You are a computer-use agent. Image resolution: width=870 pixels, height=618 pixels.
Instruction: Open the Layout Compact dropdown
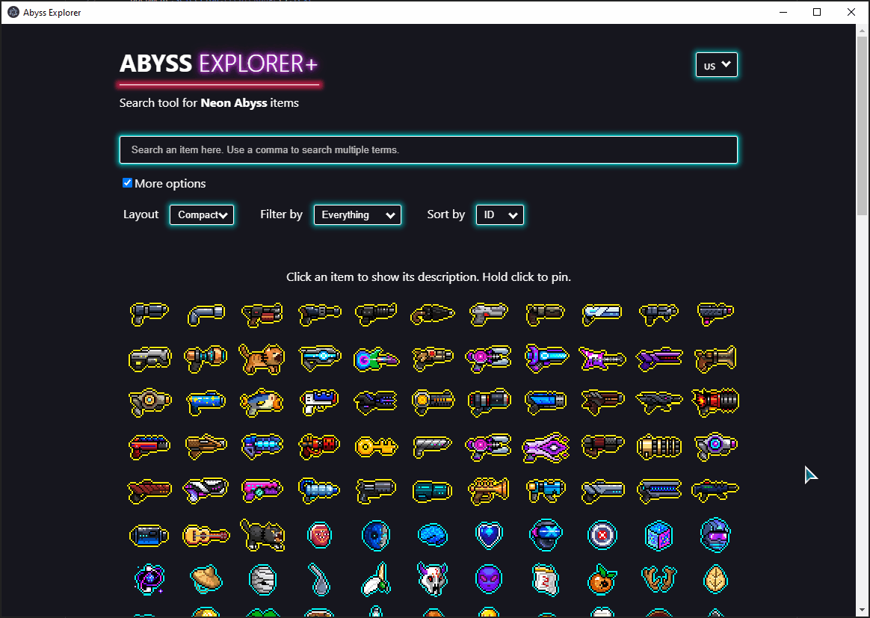point(202,214)
